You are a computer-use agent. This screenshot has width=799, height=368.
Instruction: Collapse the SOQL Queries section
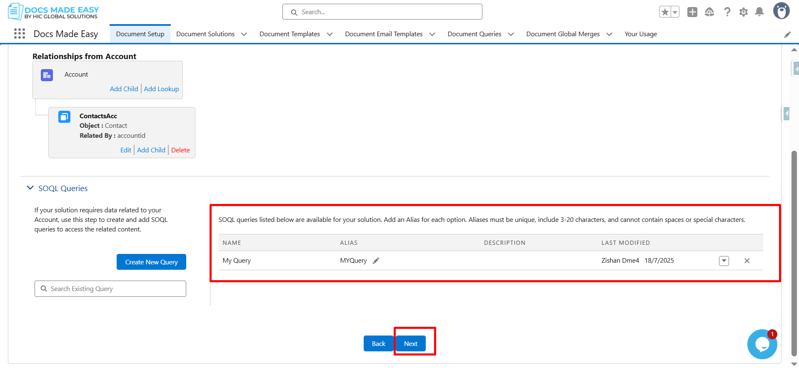[30, 188]
